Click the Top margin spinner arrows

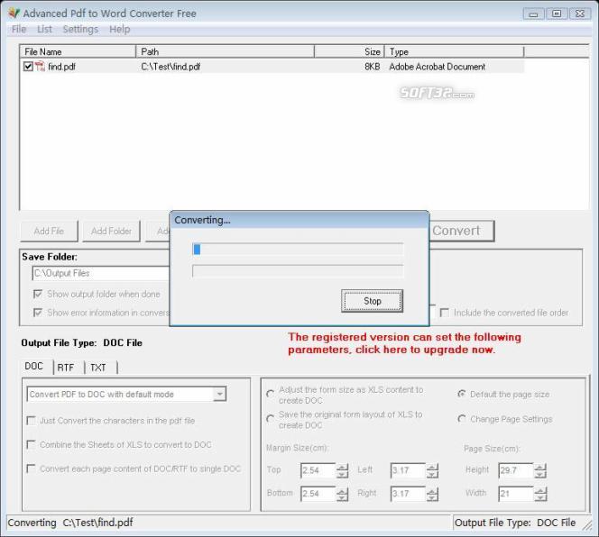click(x=342, y=470)
